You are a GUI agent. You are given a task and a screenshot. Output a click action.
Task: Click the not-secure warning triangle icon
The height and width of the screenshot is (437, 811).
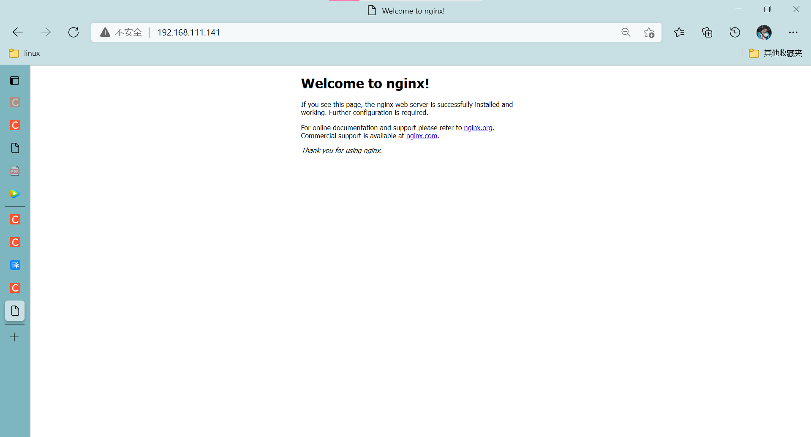[x=105, y=32]
